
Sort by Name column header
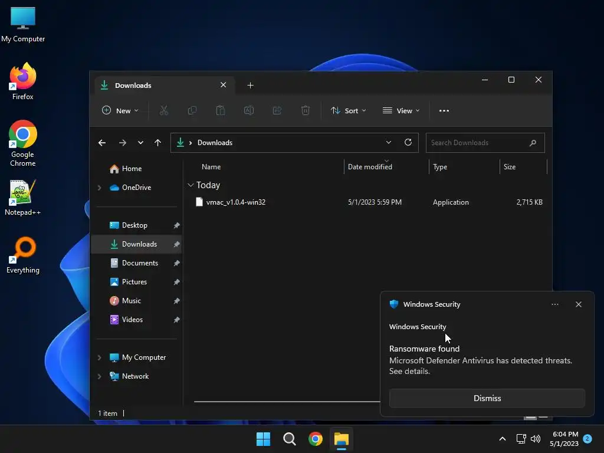click(x=211, y=167)
